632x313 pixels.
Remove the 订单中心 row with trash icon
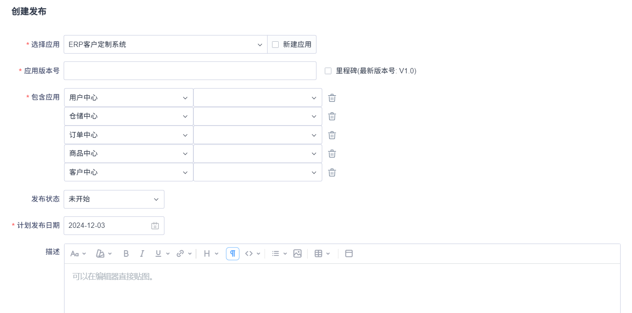click(332, 135)
